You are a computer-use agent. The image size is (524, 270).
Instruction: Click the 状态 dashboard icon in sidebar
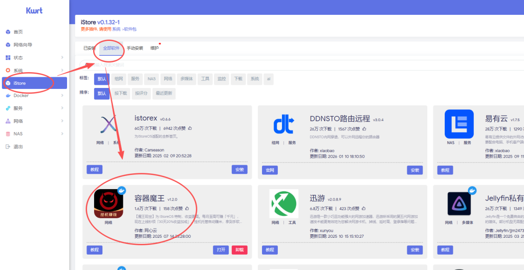(x=8, y=57)
